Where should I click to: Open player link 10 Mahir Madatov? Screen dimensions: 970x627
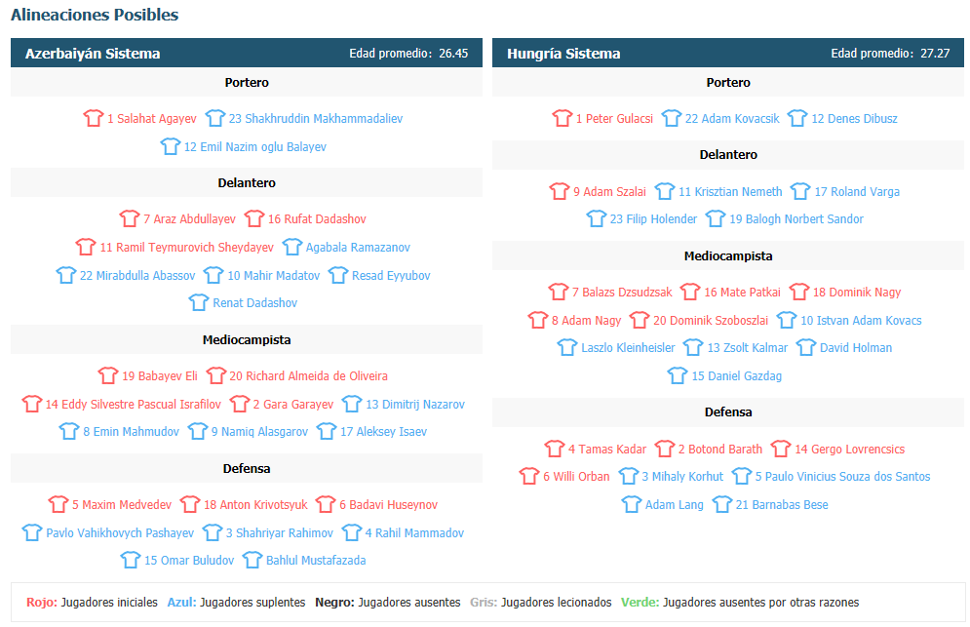(273, 275)
